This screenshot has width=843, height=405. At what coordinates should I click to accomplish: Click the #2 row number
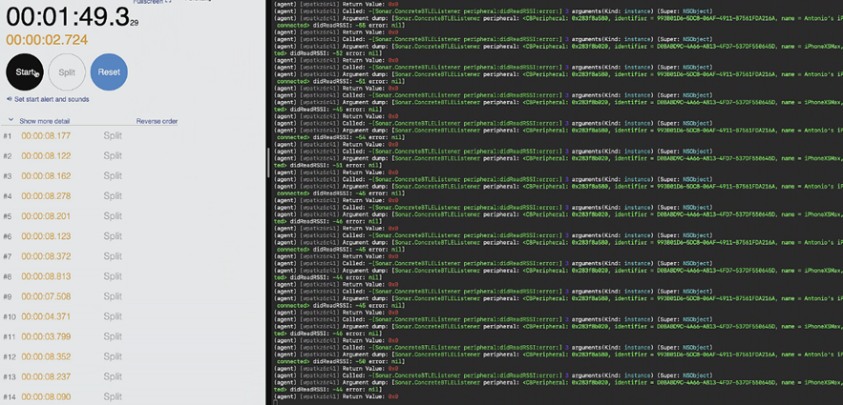[8, 156]
